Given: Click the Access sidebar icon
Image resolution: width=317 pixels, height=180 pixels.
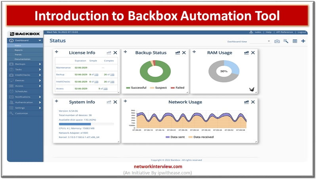Looking at the screenshot, I should [x=11, y=86].
